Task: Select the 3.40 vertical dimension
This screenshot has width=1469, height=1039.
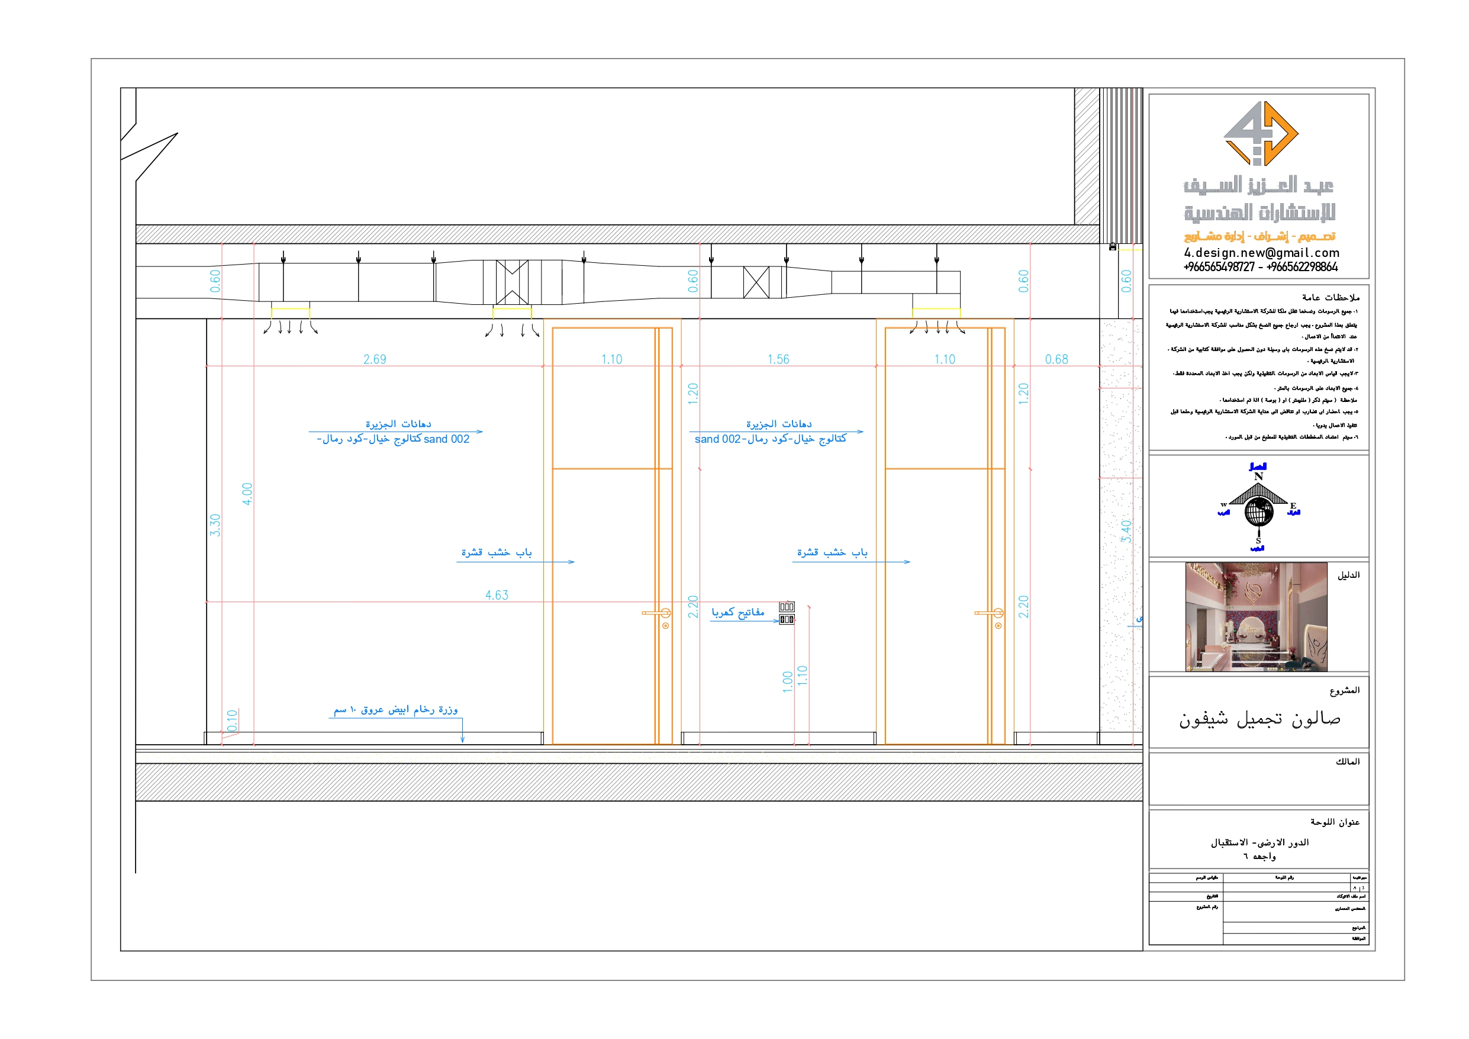Action: point(1126,532)
